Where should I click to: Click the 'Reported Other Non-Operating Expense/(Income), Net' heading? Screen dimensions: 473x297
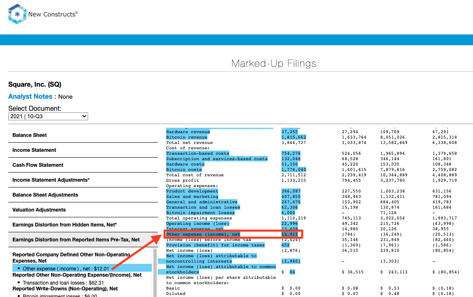[77, 275]
